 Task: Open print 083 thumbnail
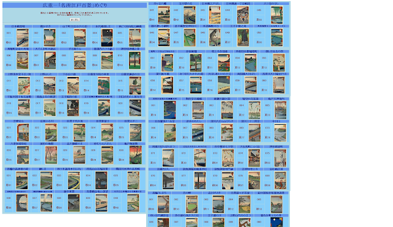coord(219,204)
